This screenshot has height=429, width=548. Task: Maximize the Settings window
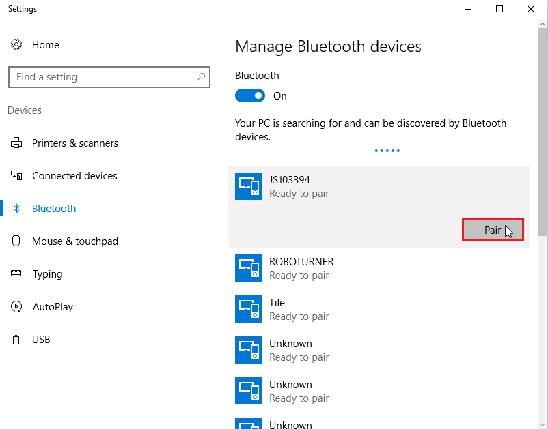click(x=499, y=9)
